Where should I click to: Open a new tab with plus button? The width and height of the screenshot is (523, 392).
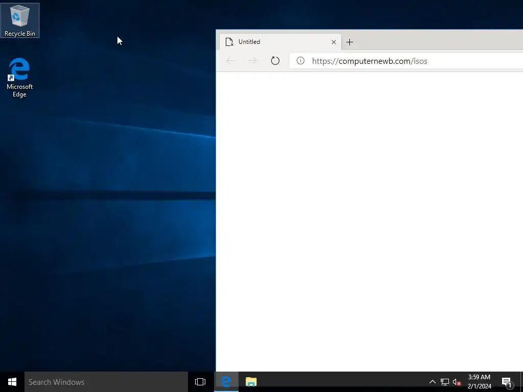point(349,42)
